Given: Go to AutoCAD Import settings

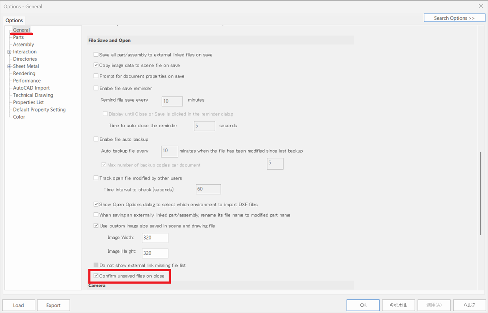Looking at the screenshot, I should [x=31, y=88].
